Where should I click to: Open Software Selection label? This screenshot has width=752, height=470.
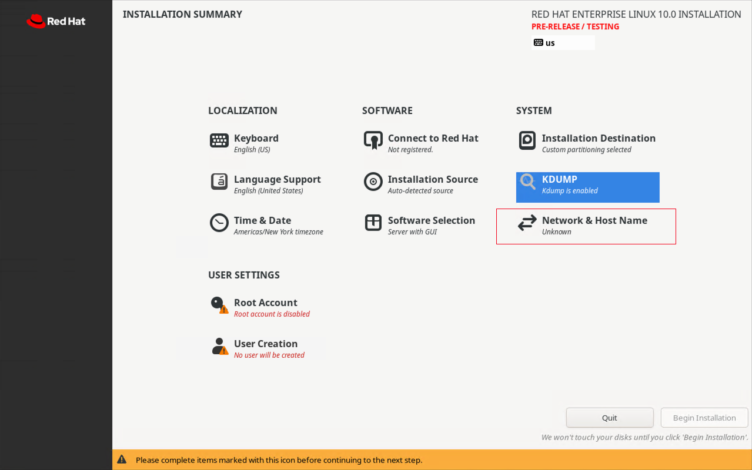click(432, 220)
